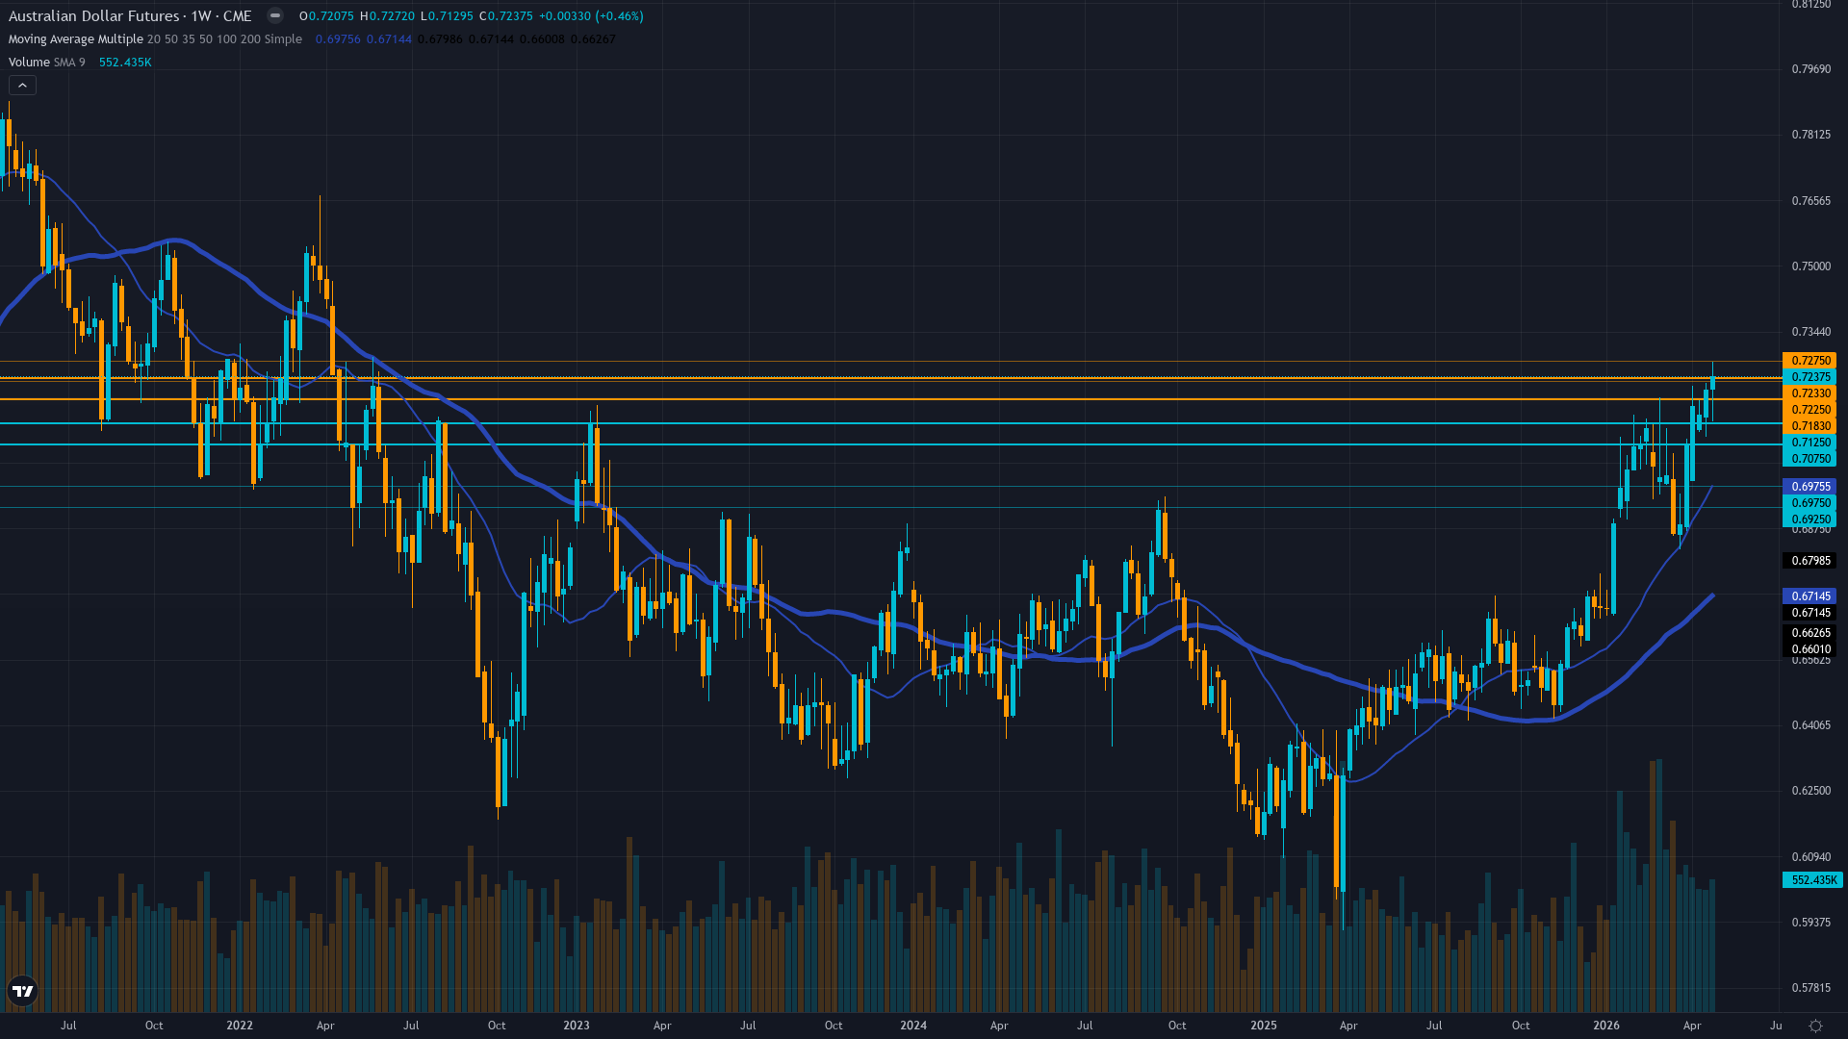This screenshot has height=1039, width=1848.
Task: Click the 2025 label on time axis
Action: pos(1264,1026)
